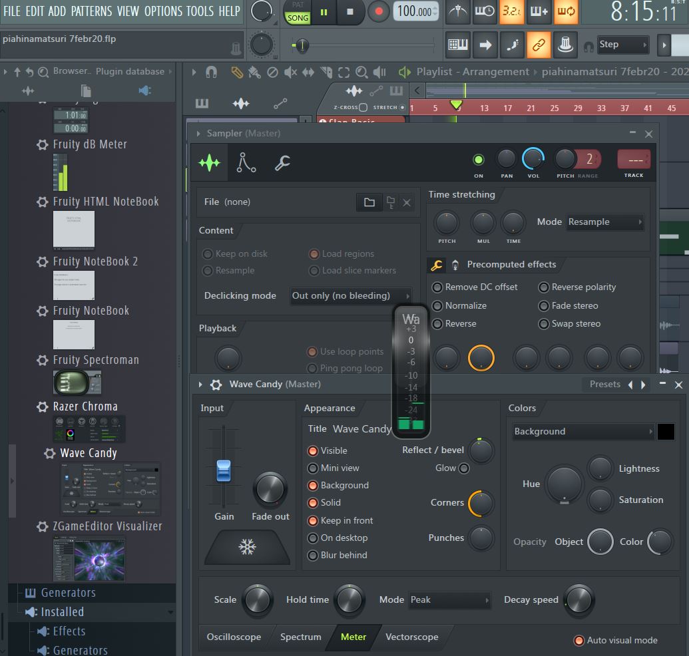Open Sampler envelope settings tab icon

click(246, 162)
